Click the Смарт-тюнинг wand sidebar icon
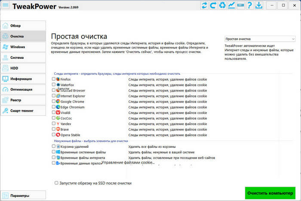The width and height of the screenshot is (301, 201). pyautogui.click(x=5, y=111)
